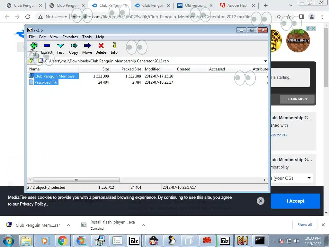Sort by the Accessed column header
The width and height of the screenshot is (329, 247).
point(223,69)
